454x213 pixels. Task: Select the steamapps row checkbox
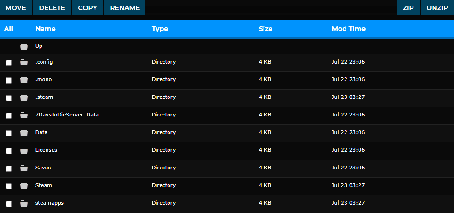9,204
